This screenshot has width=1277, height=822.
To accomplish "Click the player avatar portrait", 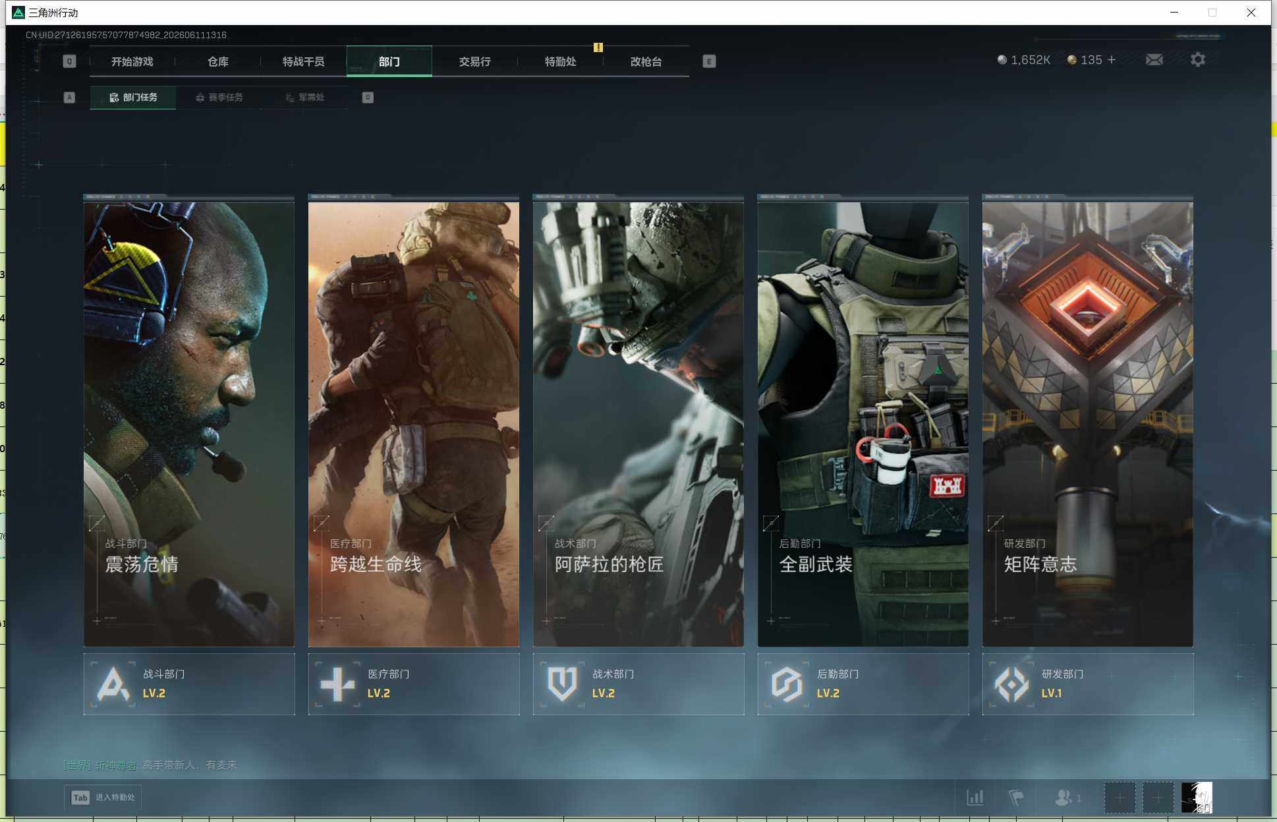I will coord(1197,798).
